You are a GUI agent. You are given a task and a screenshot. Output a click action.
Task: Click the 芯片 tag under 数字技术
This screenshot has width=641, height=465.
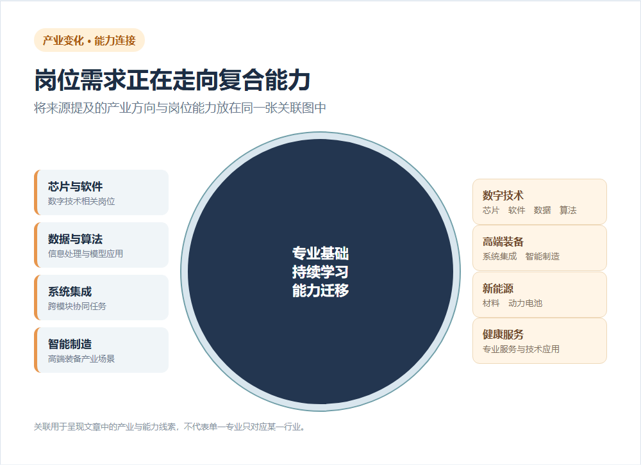(490, 210)
